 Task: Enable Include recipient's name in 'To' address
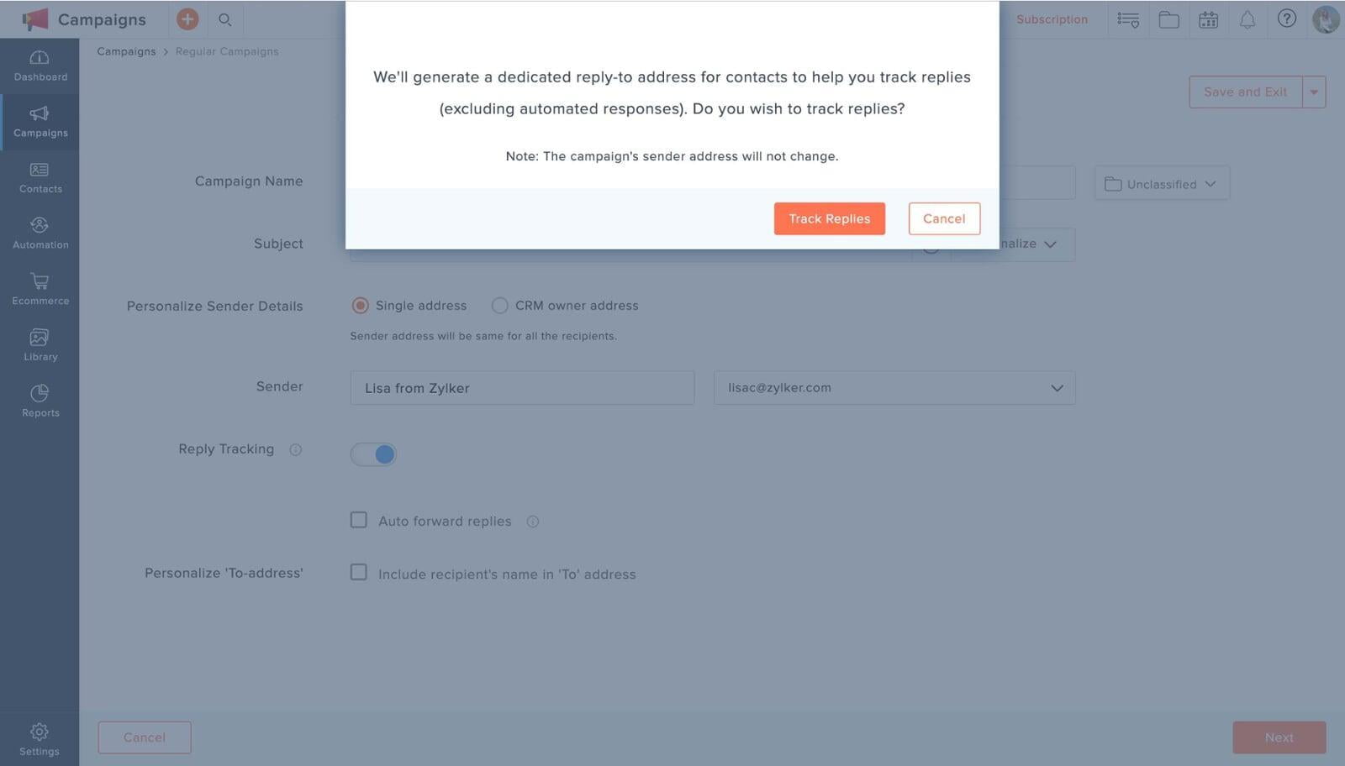(x=359, y=572)
